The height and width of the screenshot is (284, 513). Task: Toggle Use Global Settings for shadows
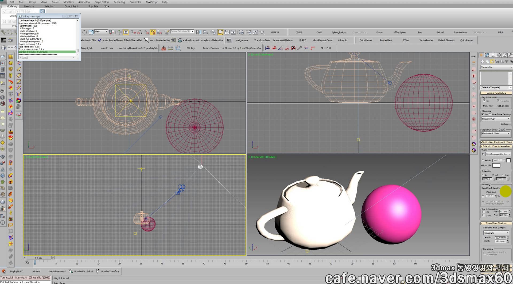tap(490, 114)
